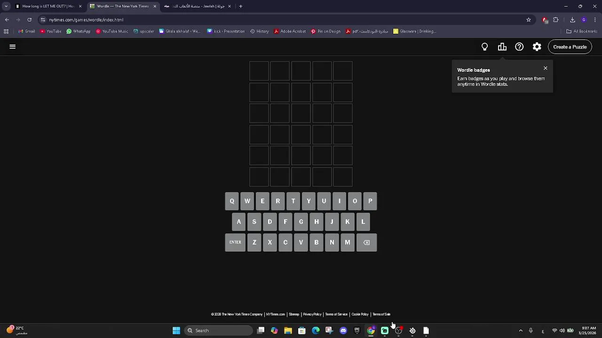Click the lightbulb hints icon
This screenshot has height=338, width=602.
click(485, 47)
